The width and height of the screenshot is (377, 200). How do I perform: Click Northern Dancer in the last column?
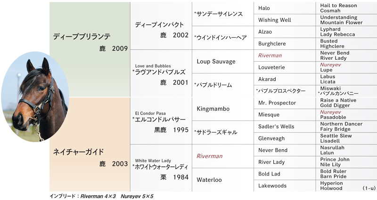[x=341, y=124]
